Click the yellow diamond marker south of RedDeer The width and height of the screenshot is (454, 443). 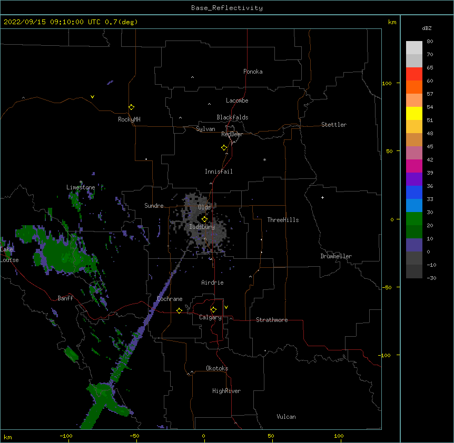click(224, 148)
